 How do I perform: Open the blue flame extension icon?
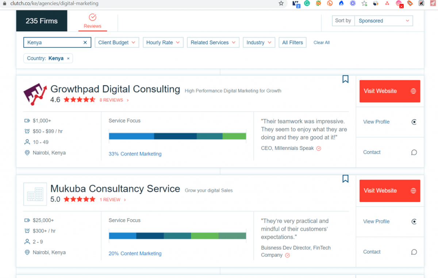[341, 3]
